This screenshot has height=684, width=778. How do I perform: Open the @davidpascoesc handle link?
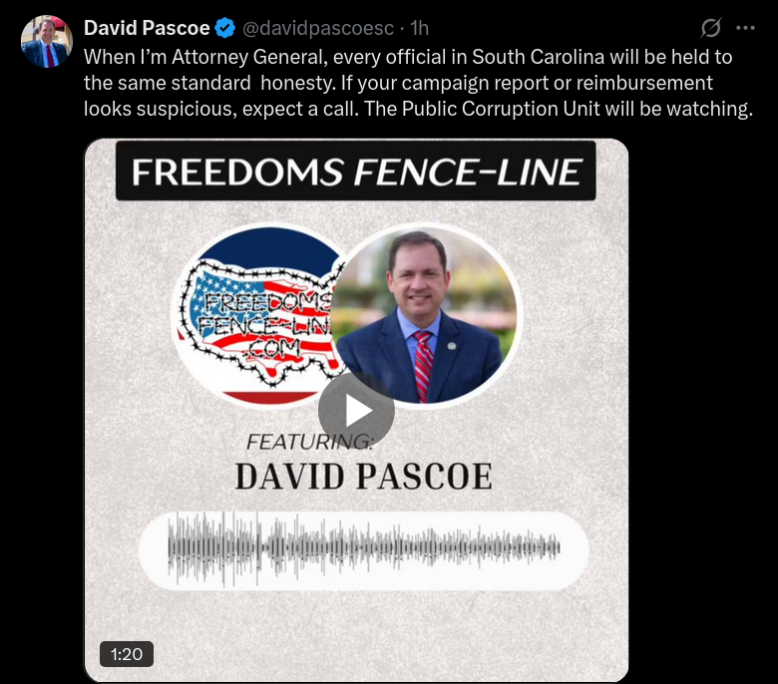(318, 28)
